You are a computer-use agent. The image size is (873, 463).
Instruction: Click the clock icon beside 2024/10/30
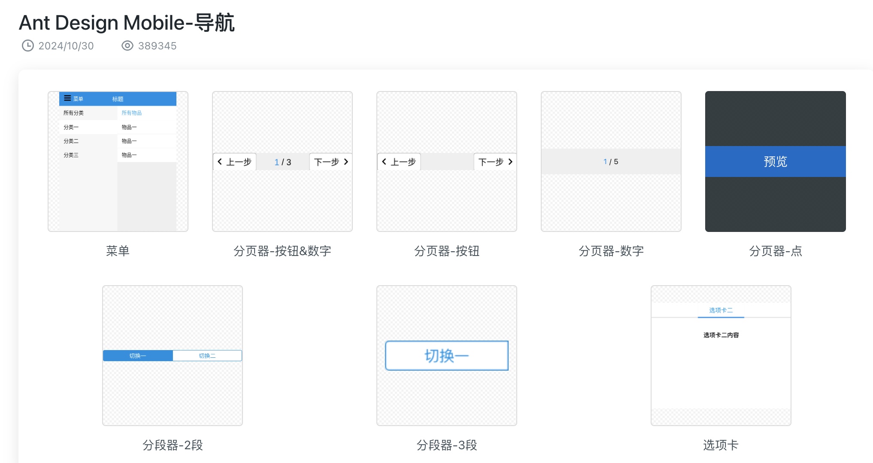[28, 46]
